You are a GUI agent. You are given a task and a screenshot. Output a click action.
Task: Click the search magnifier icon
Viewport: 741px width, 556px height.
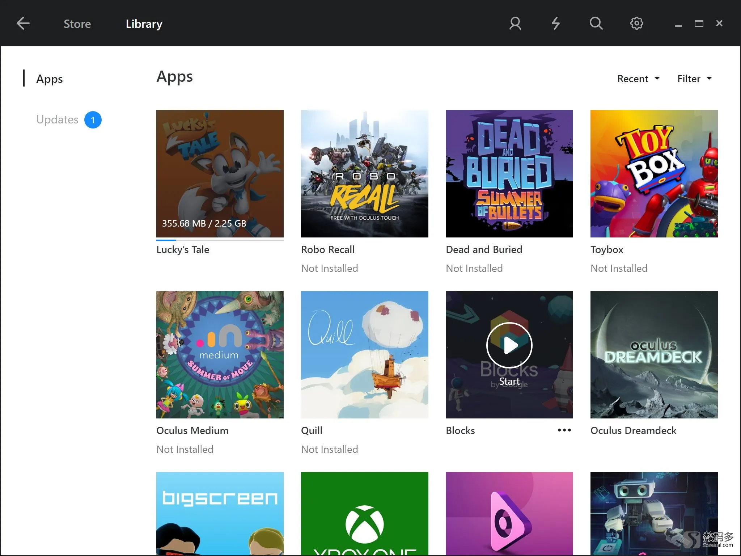click(596, 24)
